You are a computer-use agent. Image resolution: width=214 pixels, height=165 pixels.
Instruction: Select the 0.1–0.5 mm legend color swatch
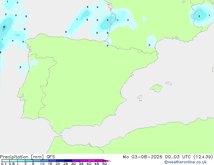[6, 161]
